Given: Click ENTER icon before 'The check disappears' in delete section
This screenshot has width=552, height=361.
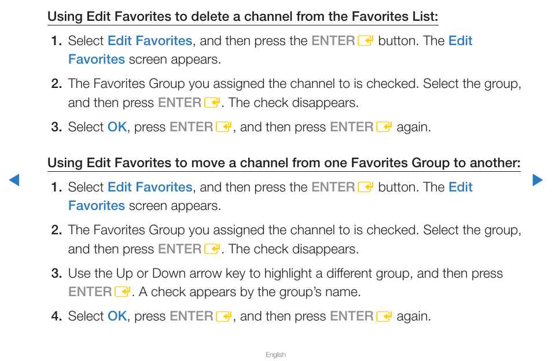Looking at the screenshot, I should [212, 103].
